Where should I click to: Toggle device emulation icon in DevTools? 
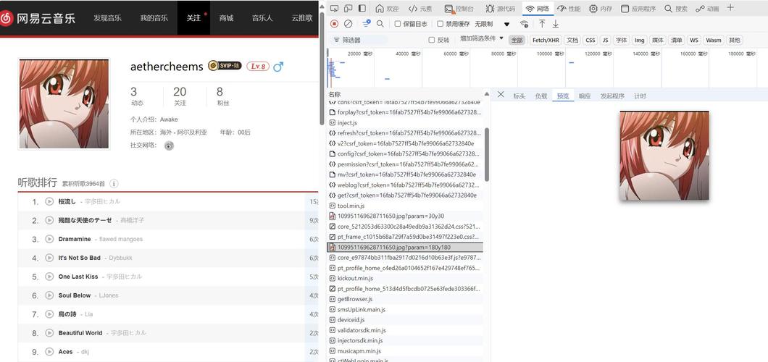[x=348, y=8]
